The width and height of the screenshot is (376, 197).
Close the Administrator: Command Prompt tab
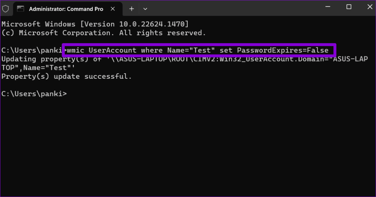(x=113, y=9)
